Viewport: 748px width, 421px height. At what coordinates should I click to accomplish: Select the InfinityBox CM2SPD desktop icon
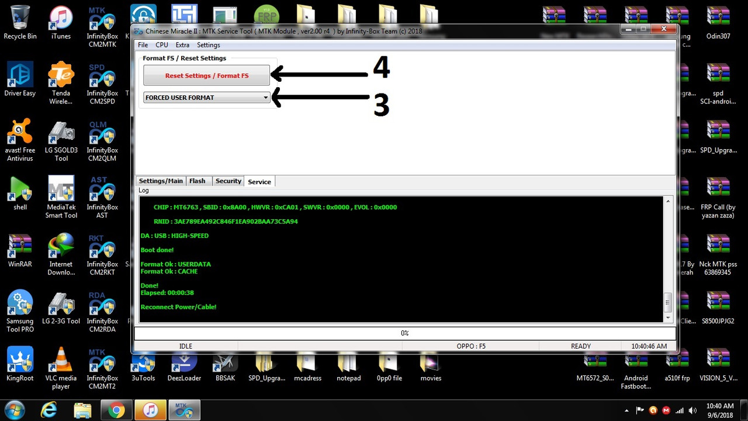click(x=102, y=84)
